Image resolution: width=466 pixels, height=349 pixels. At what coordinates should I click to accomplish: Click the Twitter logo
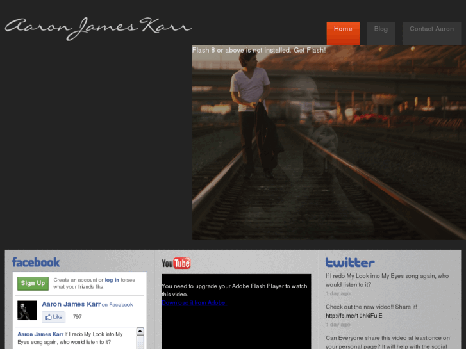[x=350, y=263]
